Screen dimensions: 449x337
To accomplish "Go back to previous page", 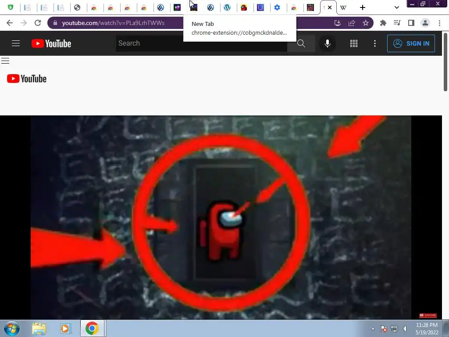I will 10,23.
